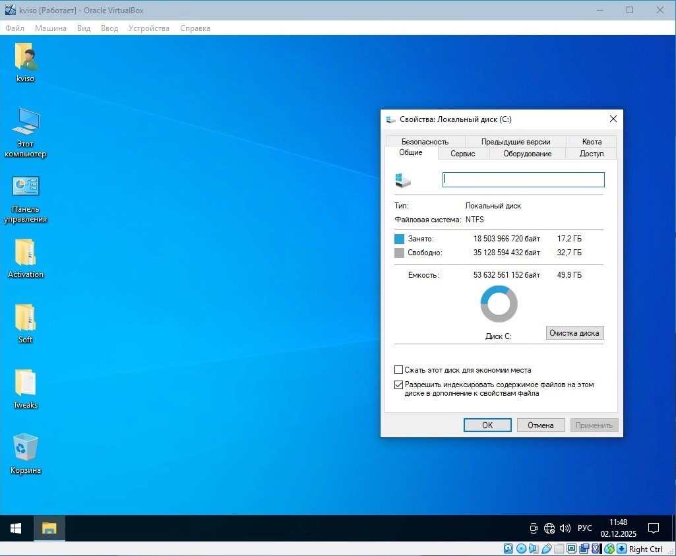This screenshot has height=556, width=676.
Task: Click the volume label input field
Action: point(523,179)
